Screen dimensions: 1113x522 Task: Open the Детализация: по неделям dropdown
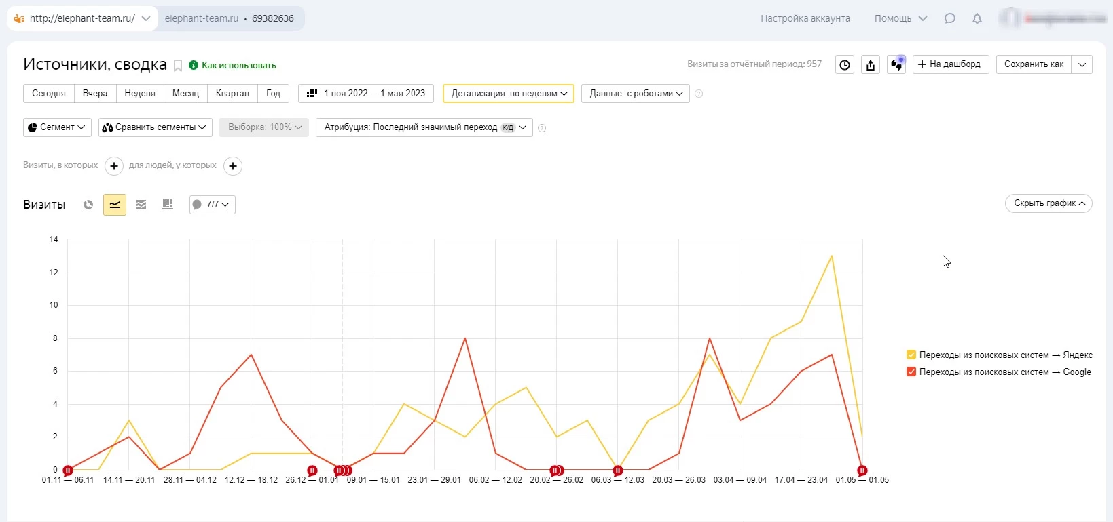coord(509,94)
